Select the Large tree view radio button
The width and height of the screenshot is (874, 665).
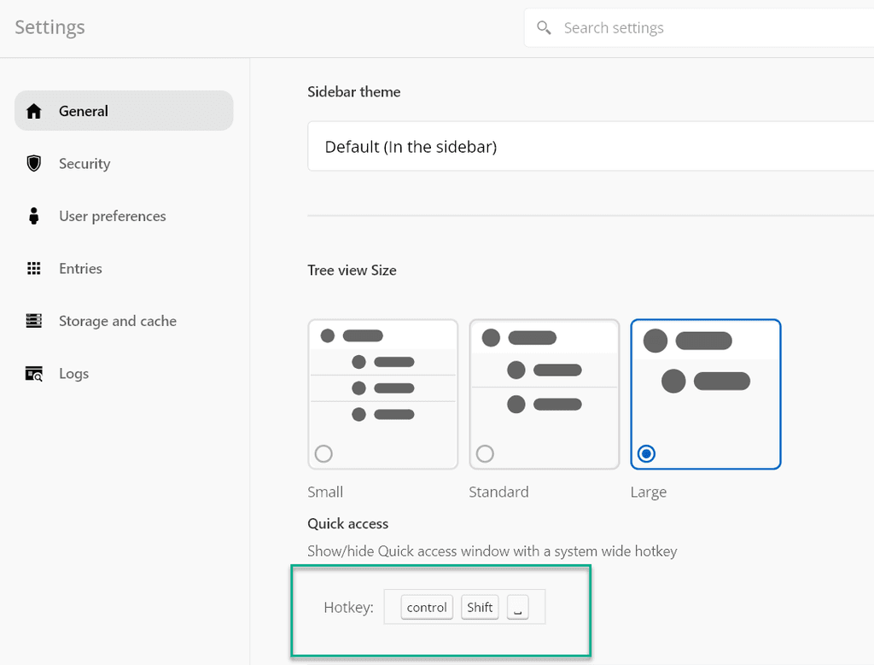[646, 453]
